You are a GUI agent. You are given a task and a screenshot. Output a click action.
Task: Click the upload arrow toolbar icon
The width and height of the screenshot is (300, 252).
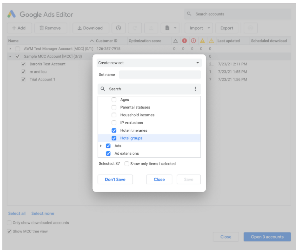click(x=151, y=28)
